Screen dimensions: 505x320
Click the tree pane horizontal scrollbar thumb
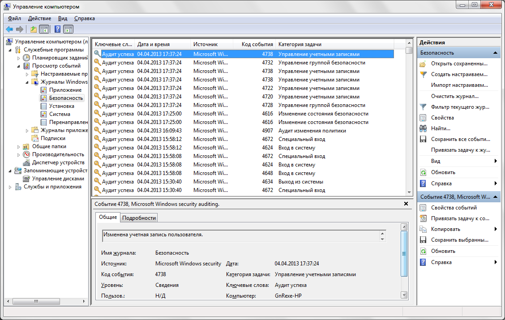36,301
